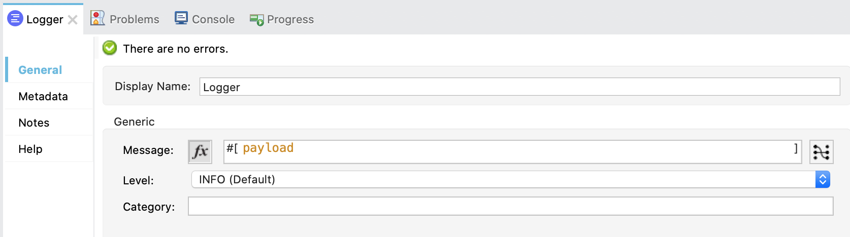Toggle the fx expression mode button
850x237 pixels.
pos(200,151)
